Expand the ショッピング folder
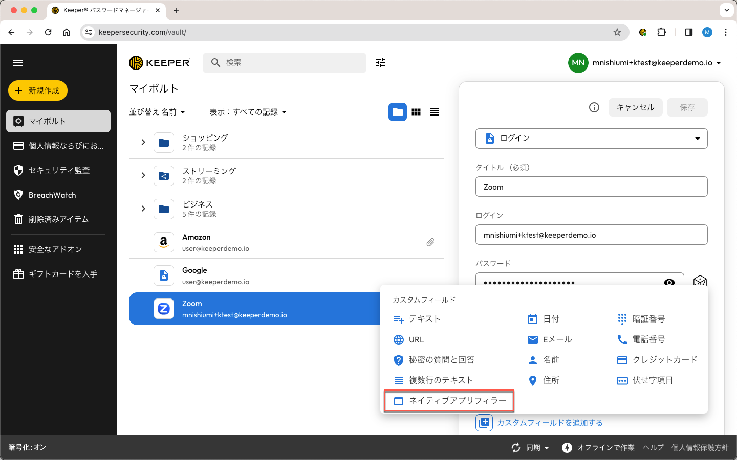Viewport: 737px width, 460px height. 143,142
